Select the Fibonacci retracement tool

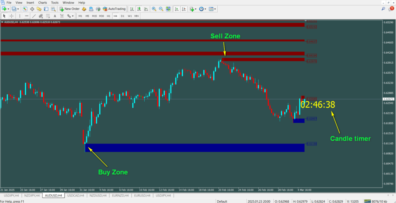click(x=48, y=16)
